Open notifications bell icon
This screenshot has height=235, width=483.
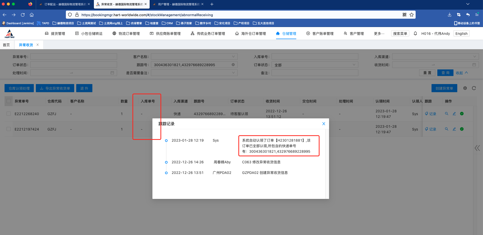pos(415,34)
